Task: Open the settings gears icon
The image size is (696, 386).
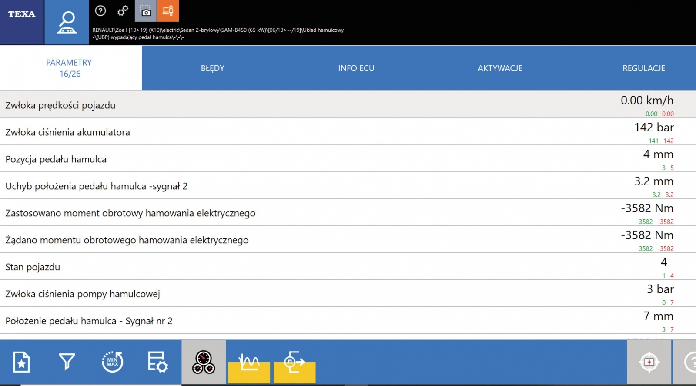Action: (123, 11)
